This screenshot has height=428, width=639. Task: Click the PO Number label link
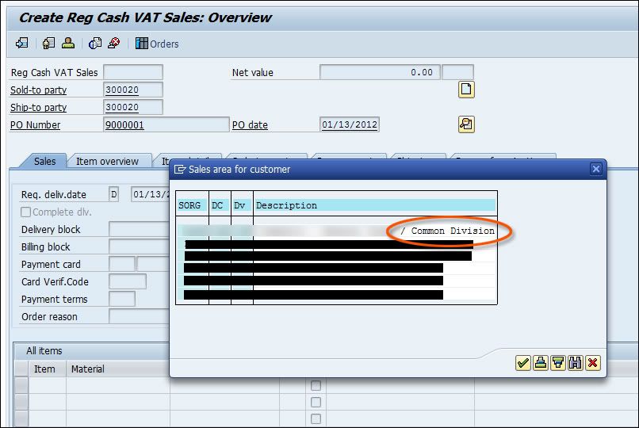pyautogui.click(x=35, y=125)
